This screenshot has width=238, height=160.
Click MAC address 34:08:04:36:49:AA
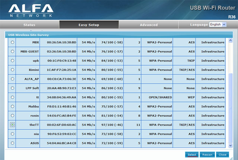(x=61, y=97)
